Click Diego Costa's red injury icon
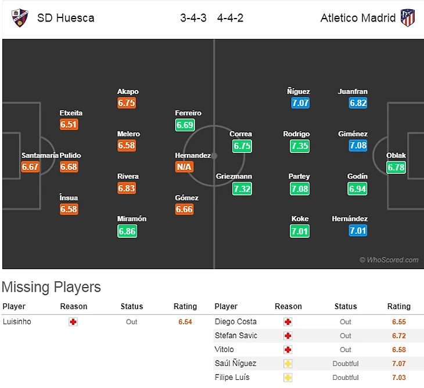 [288, 322]
